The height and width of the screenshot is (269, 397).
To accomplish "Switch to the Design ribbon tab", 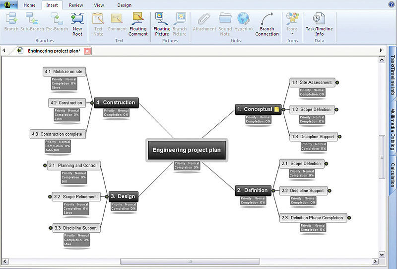I will tap(124, 5).
